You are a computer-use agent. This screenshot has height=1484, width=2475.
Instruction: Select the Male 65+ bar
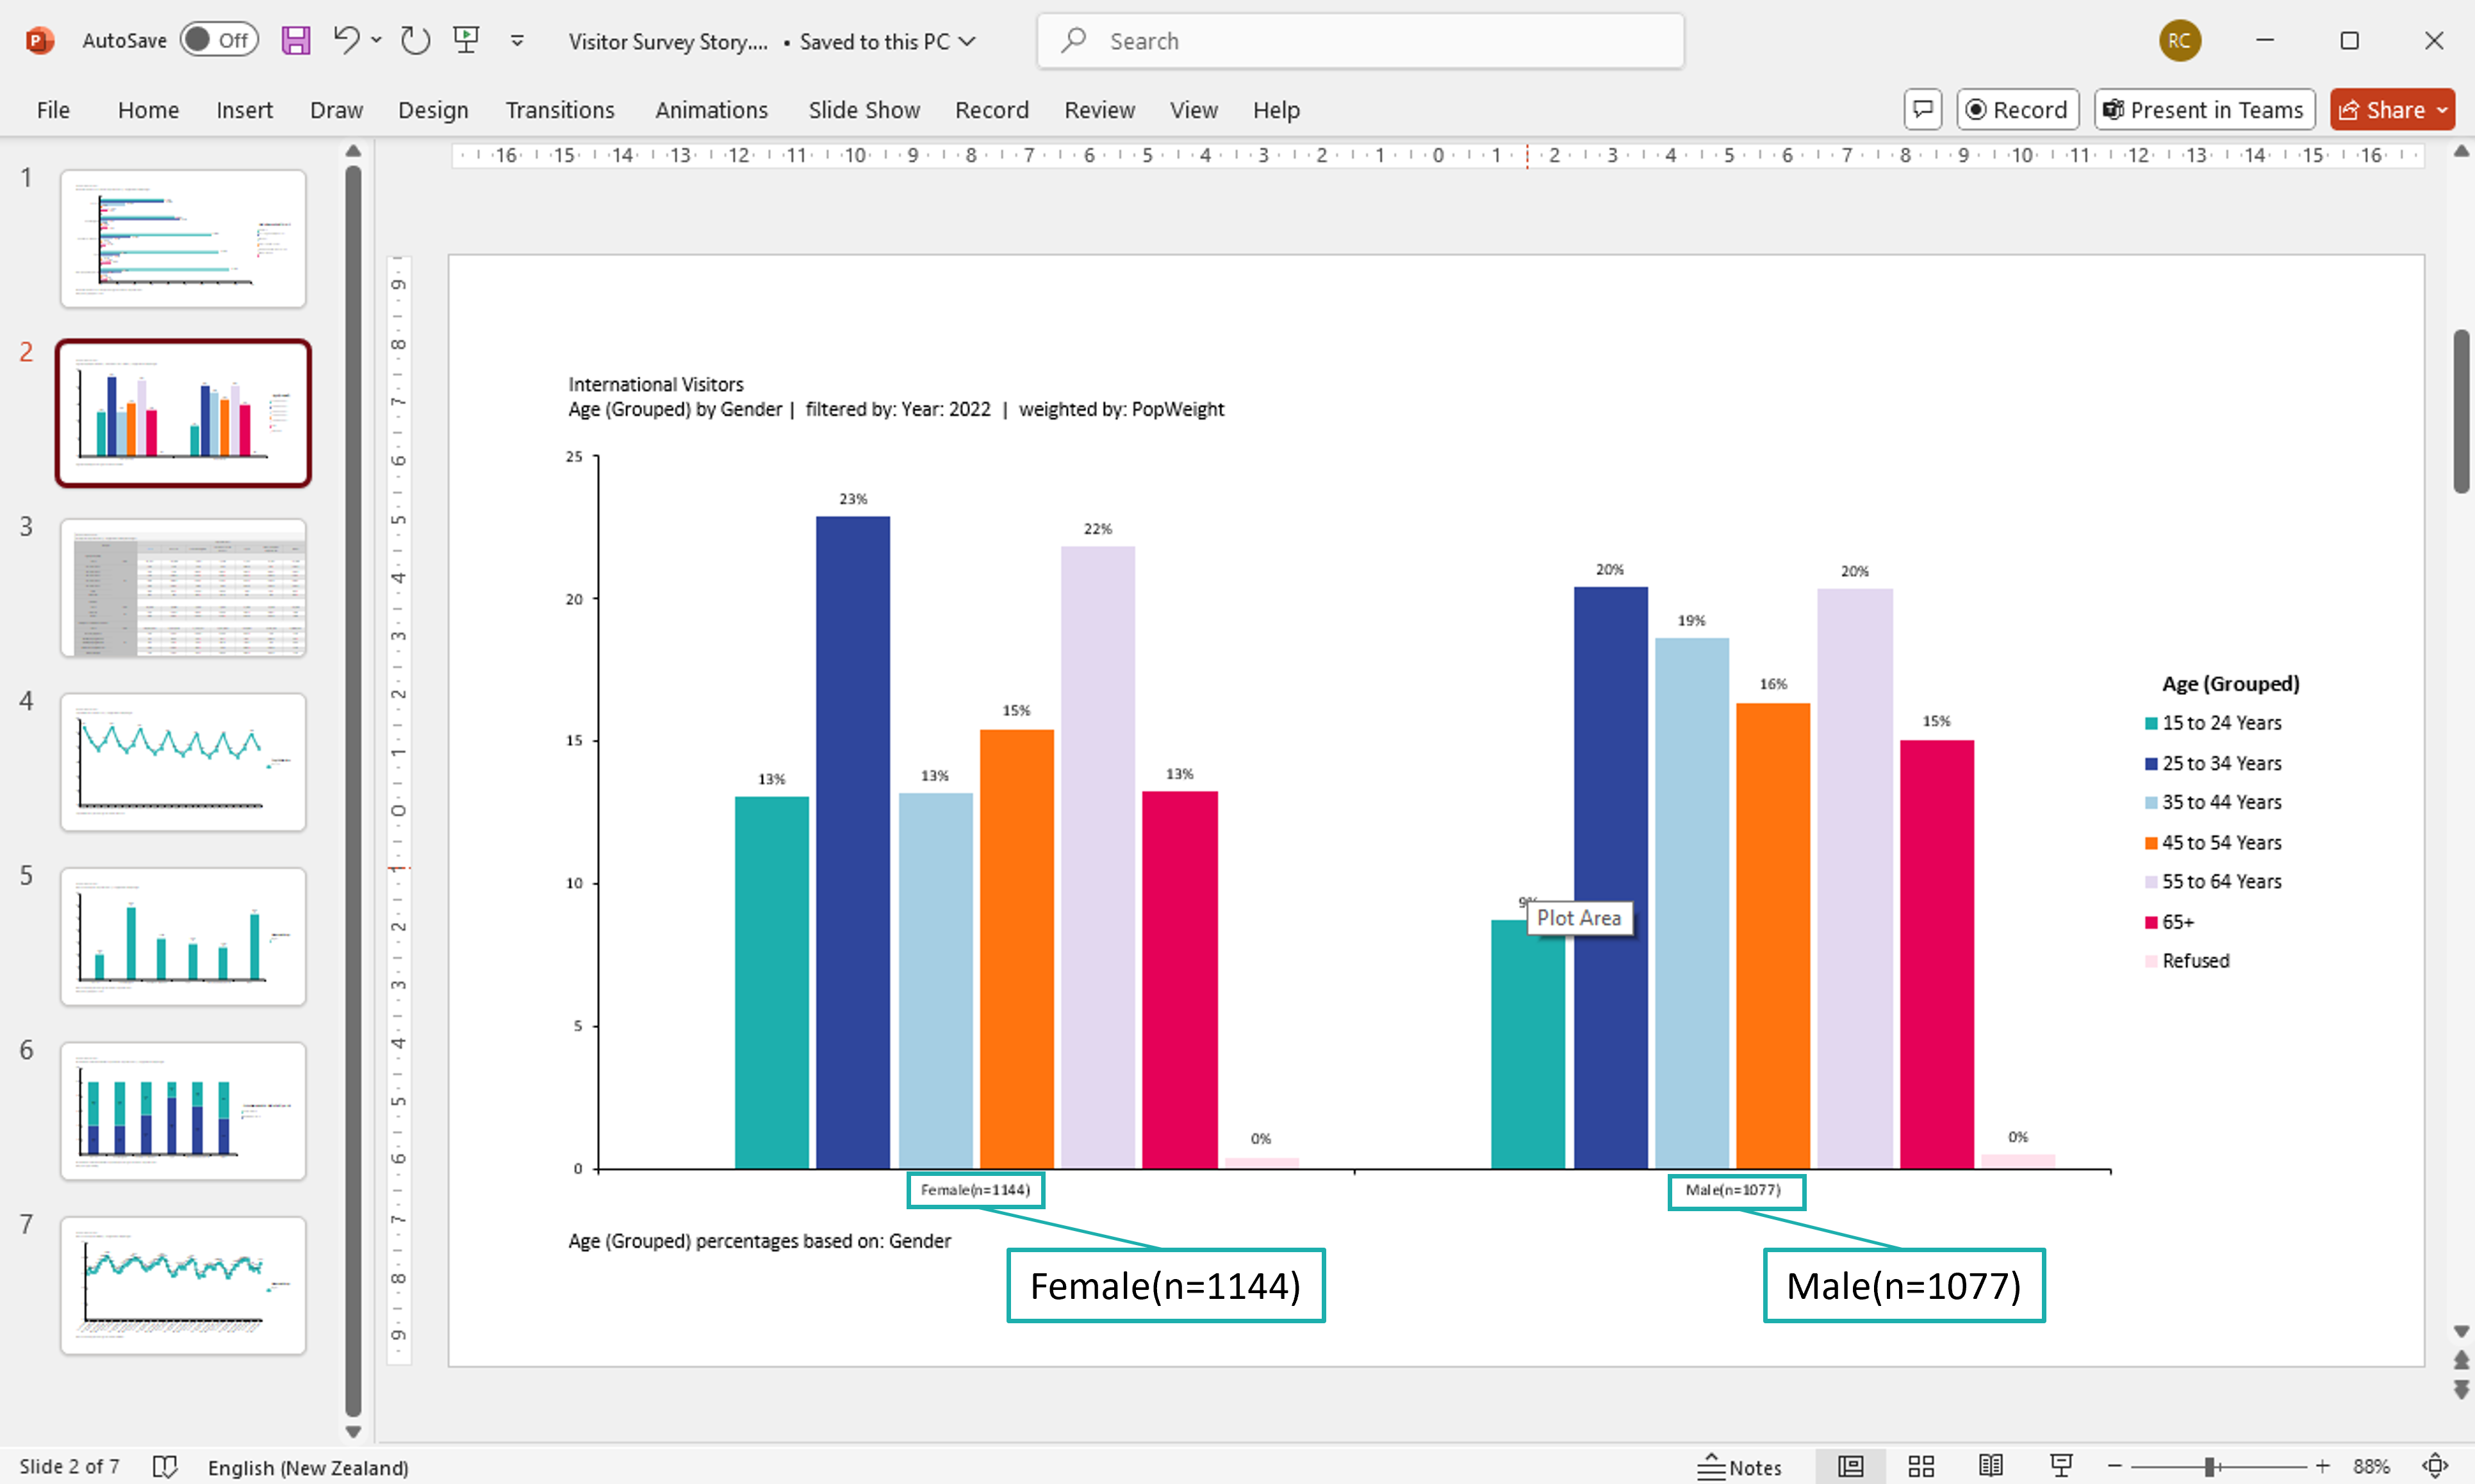click(x=1937, y=954)
